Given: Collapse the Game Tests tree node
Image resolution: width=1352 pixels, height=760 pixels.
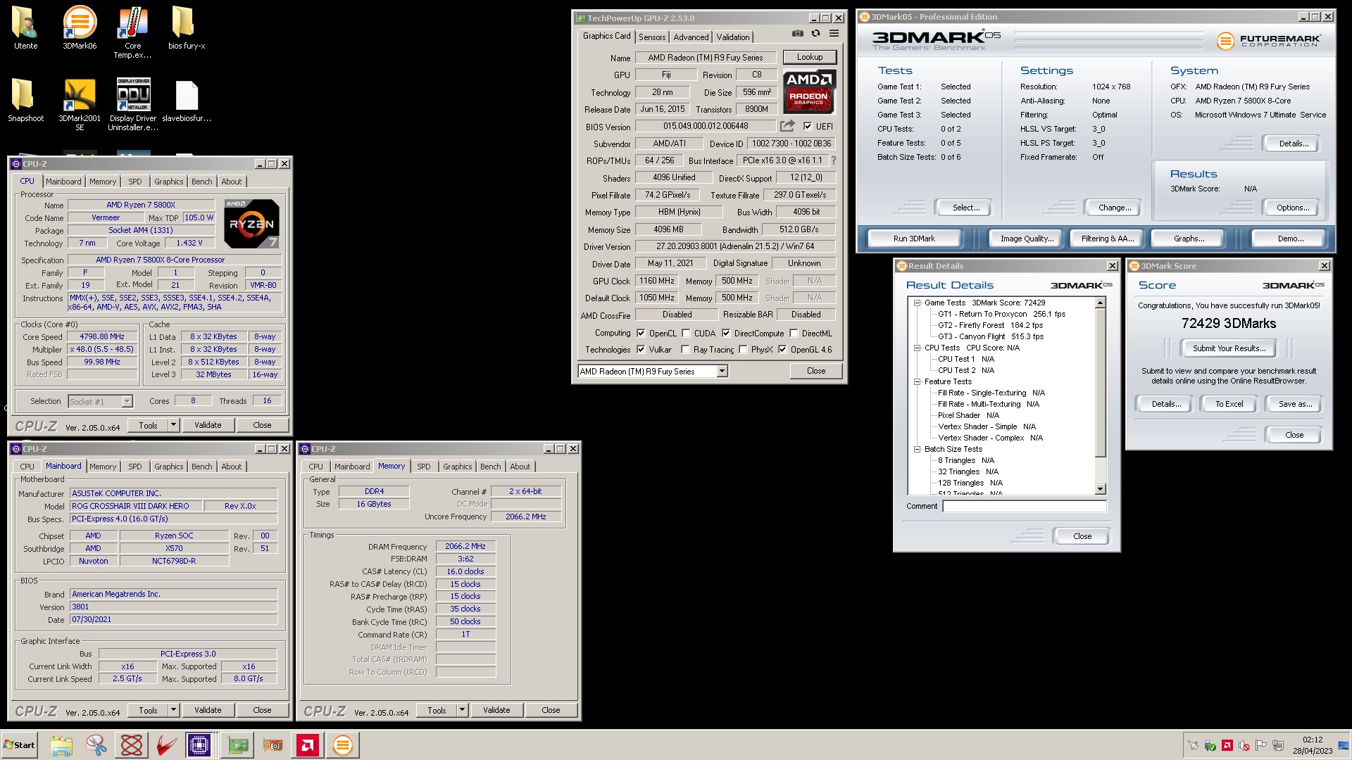Looking at the screenshot, I should 917,303.
